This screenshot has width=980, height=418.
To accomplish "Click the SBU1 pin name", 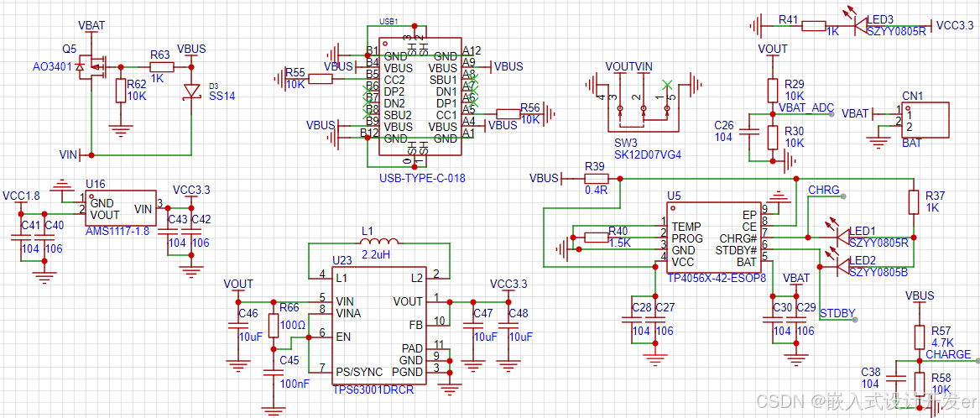I will pos(441,80).
